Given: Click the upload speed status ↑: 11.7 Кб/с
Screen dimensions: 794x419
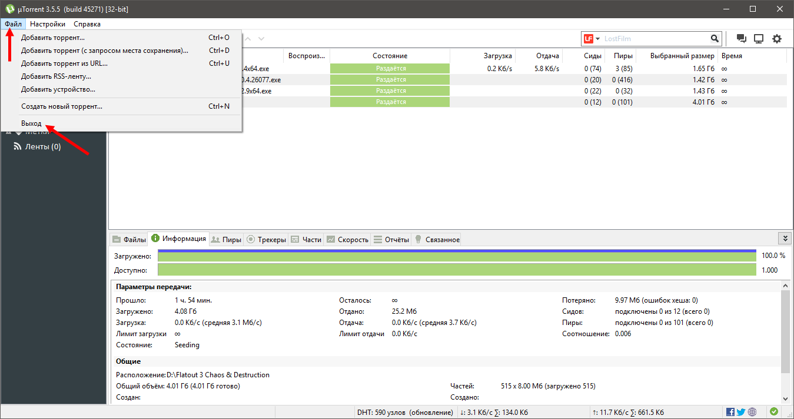Looking at the screenshot, I should 627,413.
